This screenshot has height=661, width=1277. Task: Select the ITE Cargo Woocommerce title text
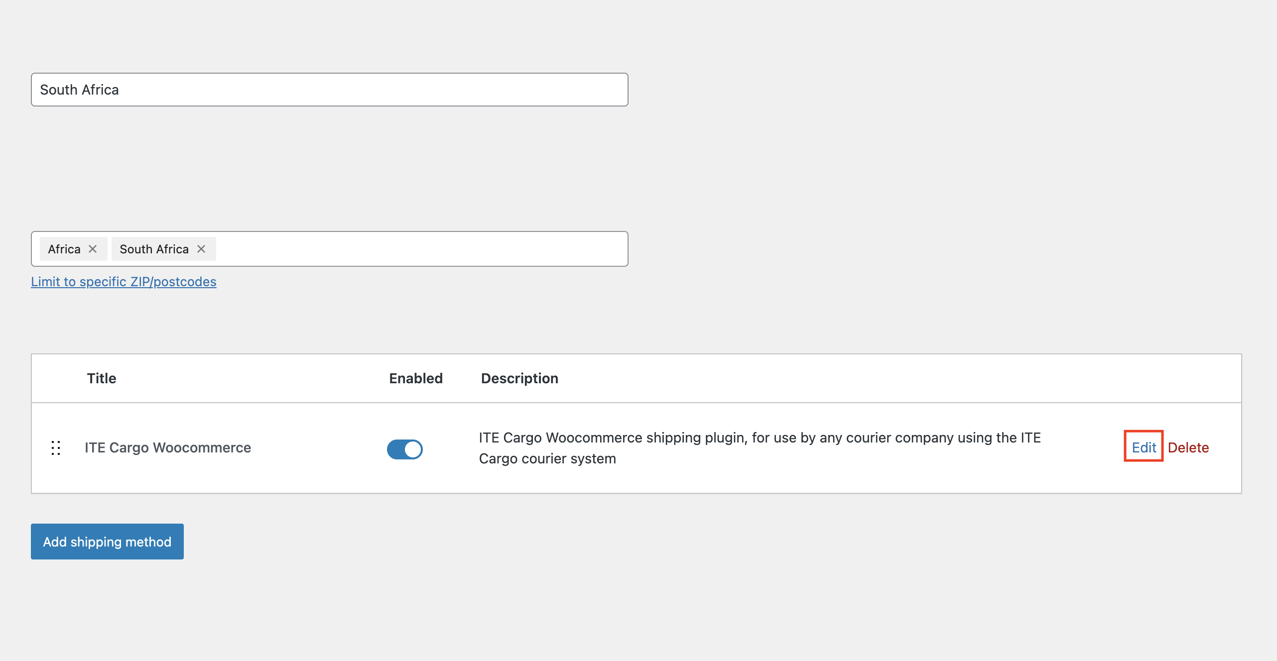coord(168,447)
